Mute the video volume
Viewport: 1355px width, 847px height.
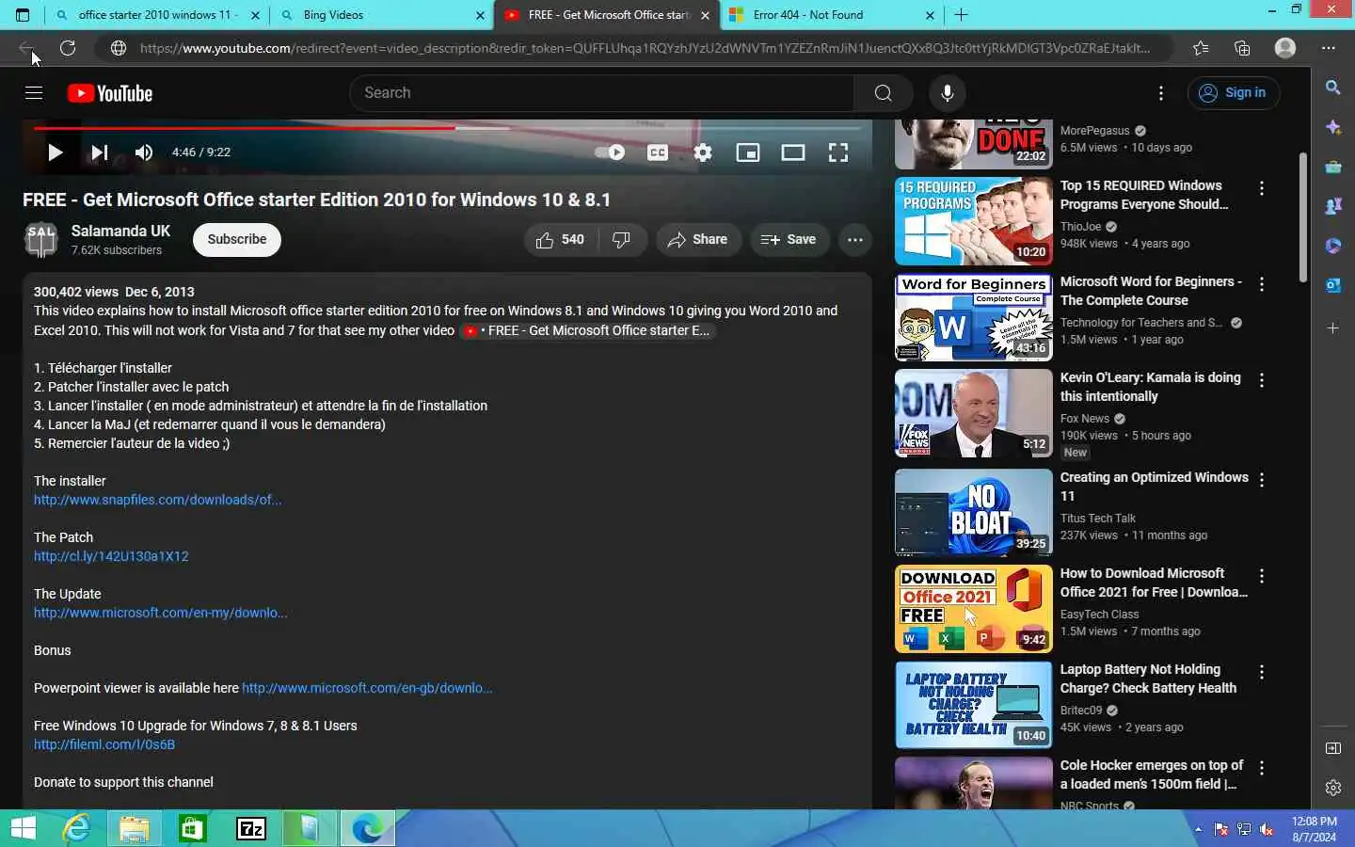[x=144, y=152]
